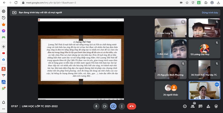Open sidebar settings gear icon

pyautogui.click(x=4, y=11)
